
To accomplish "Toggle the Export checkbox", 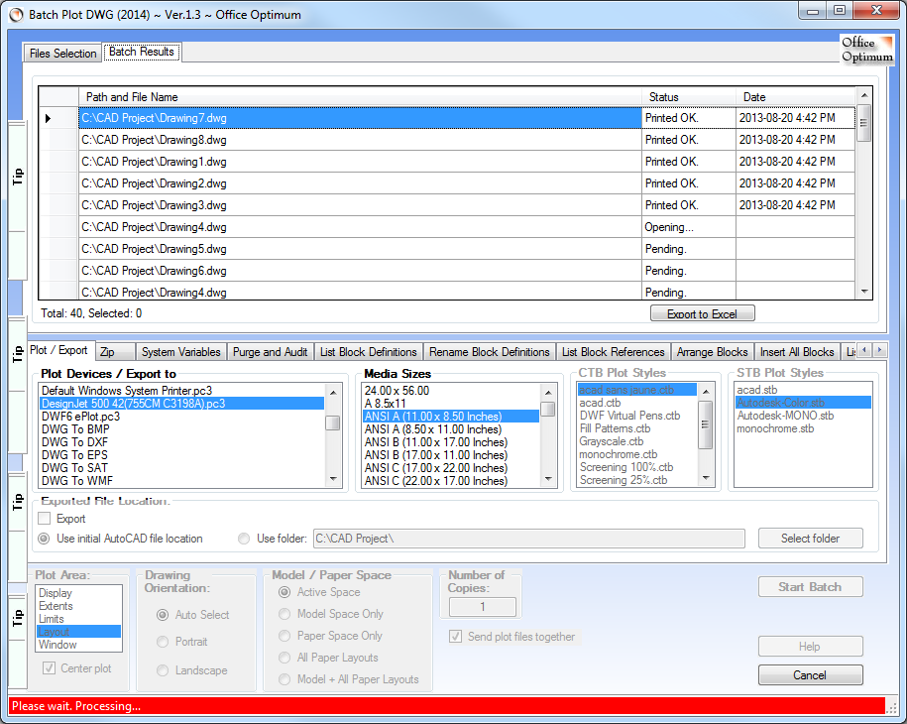I will 45,519.
